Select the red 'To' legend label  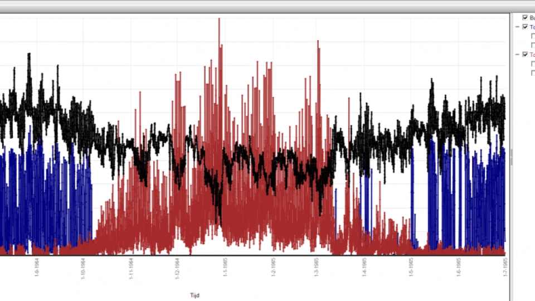[532, 55]
